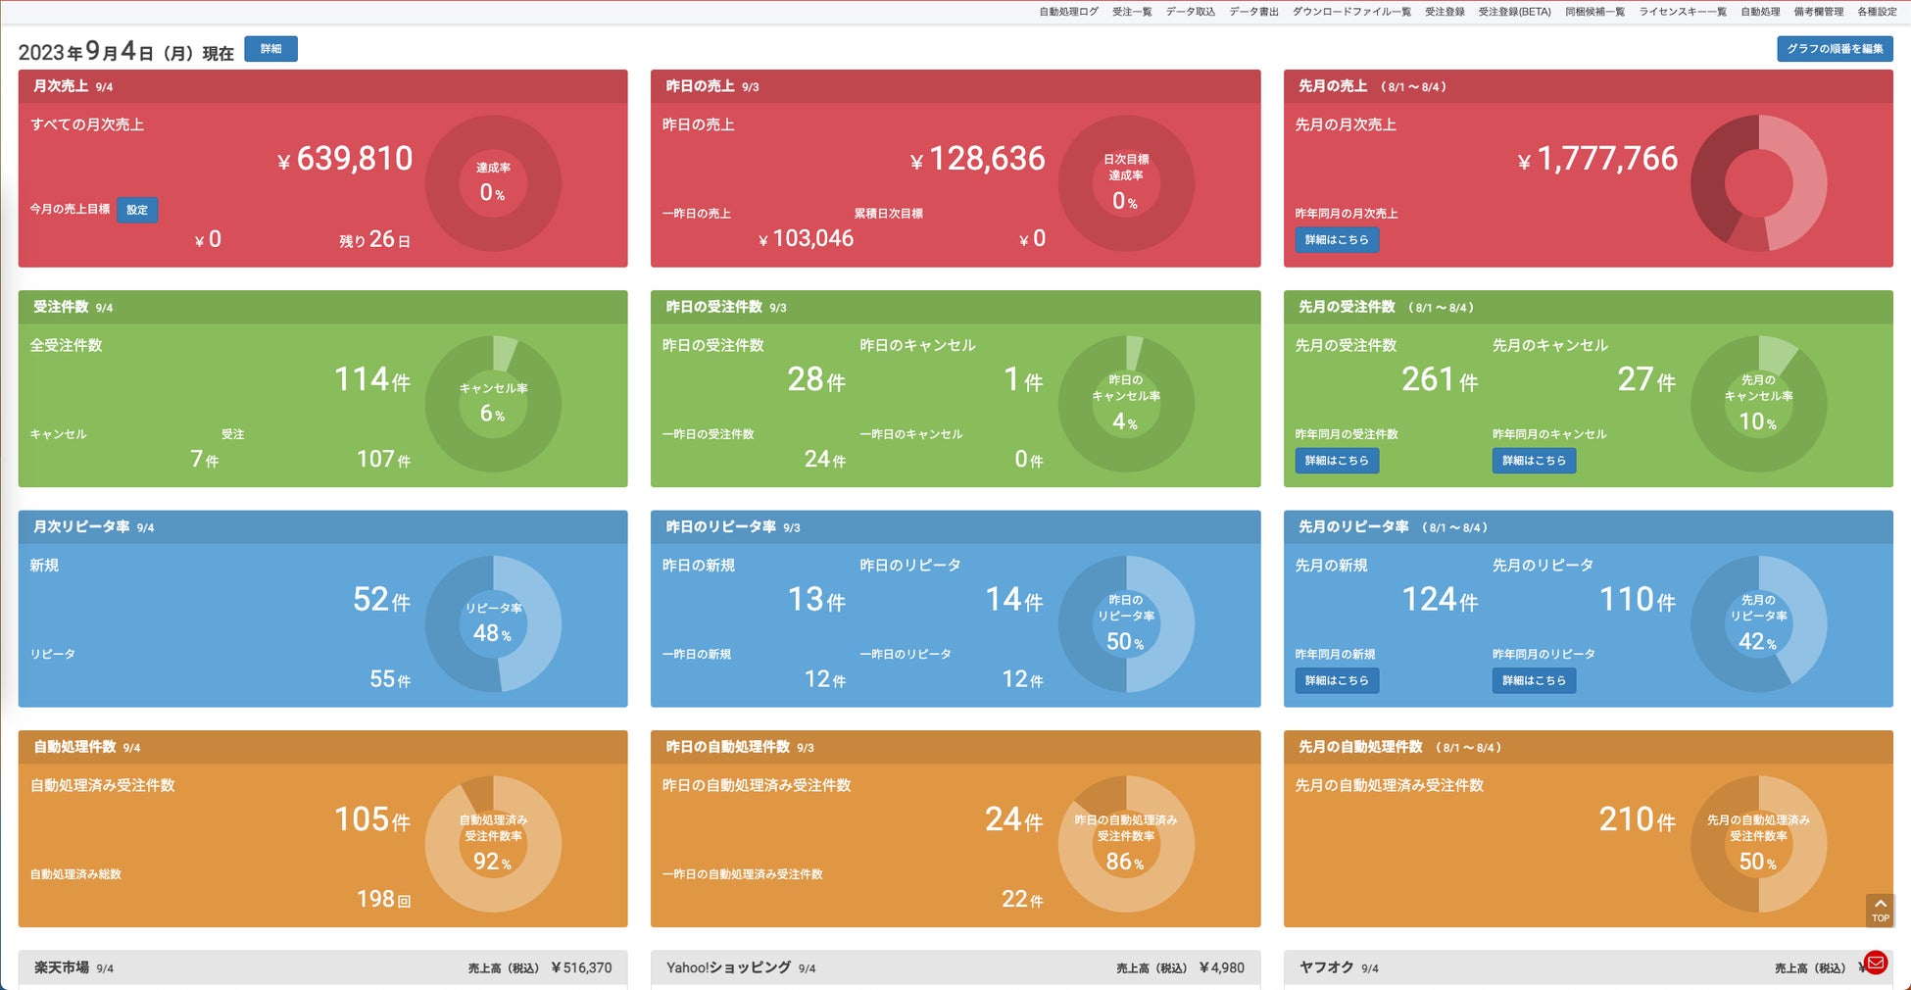This screenshot has height=990, width=1911.
Task: Click the 先月の売上 donut chart
Action: tap(1758, 183)
